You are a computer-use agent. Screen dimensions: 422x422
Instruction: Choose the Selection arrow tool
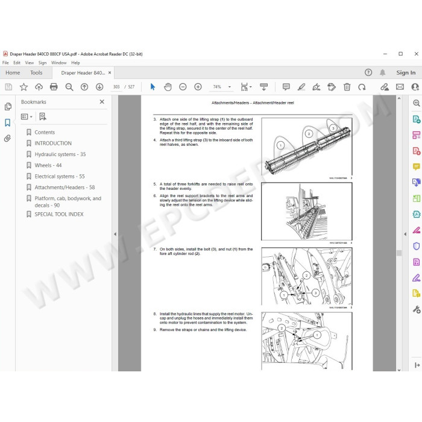tap(153, 87)
